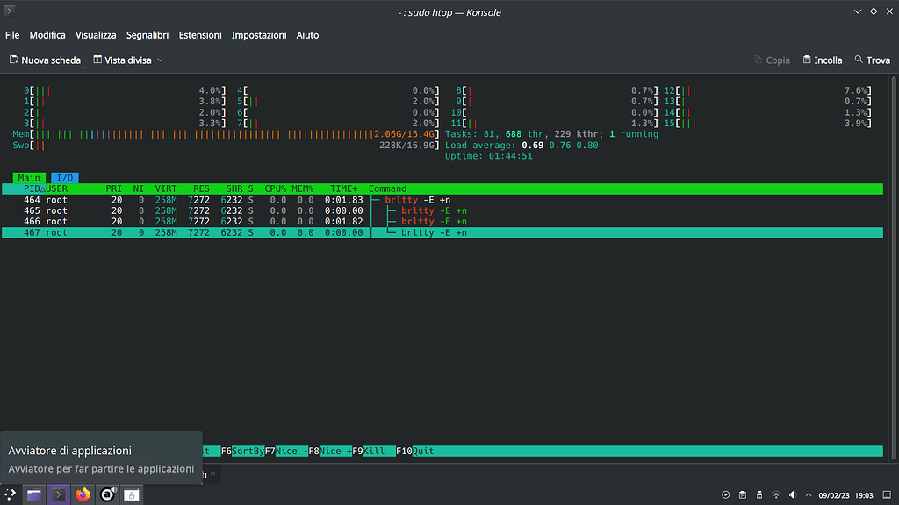Sort by the CPU% column header
Image resolution: width=899 pixels, height=505 pixels.
coord(275,189)
